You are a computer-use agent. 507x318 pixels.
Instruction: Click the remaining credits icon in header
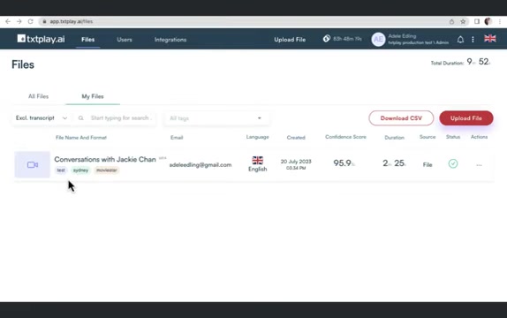pyautogui.click(x=327, y=39)
